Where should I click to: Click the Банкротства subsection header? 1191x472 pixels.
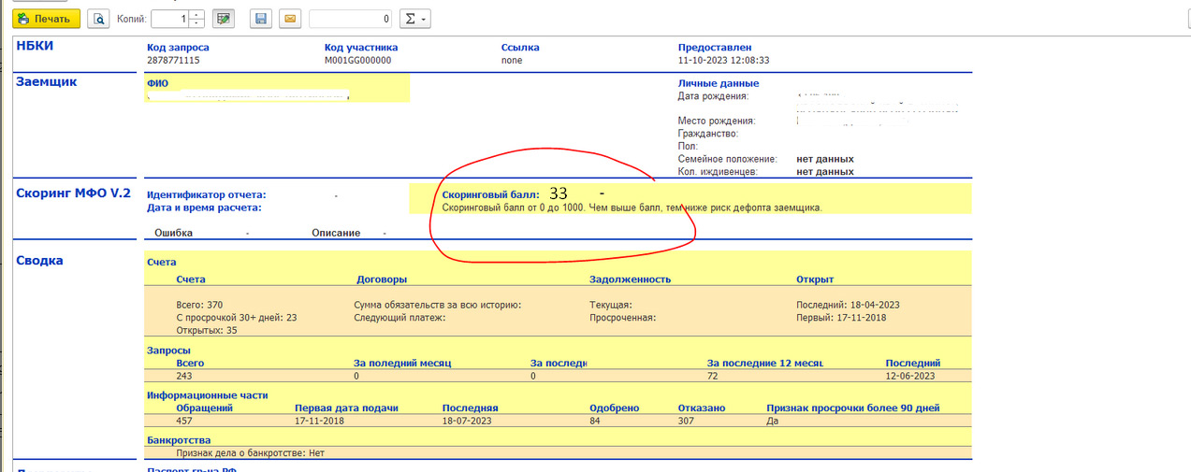pos(179,440)
